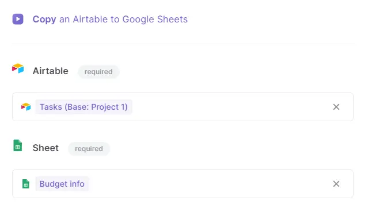
Task: Click Google Sheets text in the title
Action: (x=155, y=20)
